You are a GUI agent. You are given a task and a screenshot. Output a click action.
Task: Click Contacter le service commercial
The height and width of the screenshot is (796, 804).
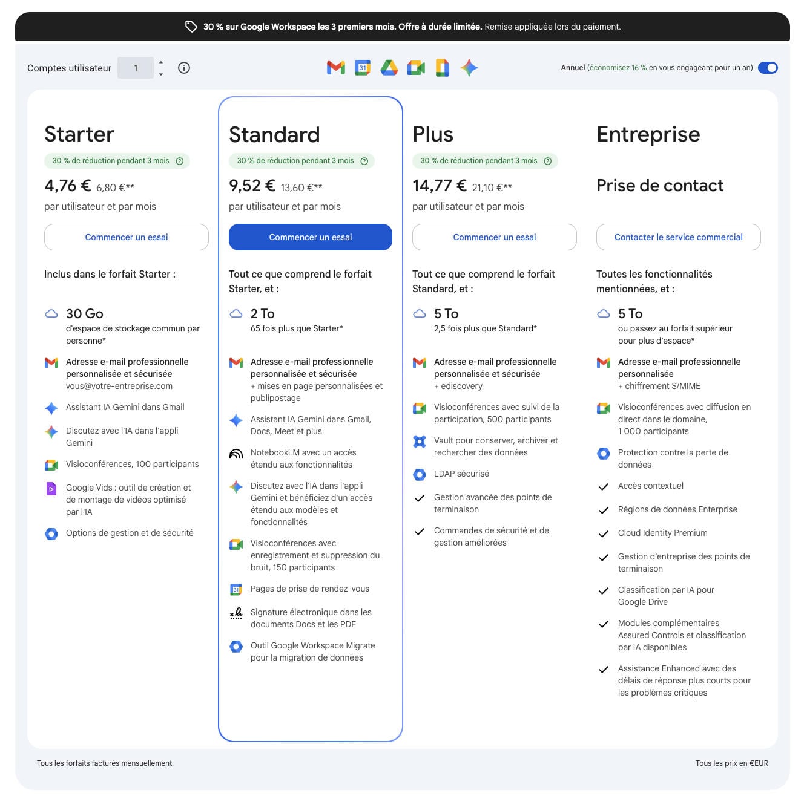pos(678,237)
